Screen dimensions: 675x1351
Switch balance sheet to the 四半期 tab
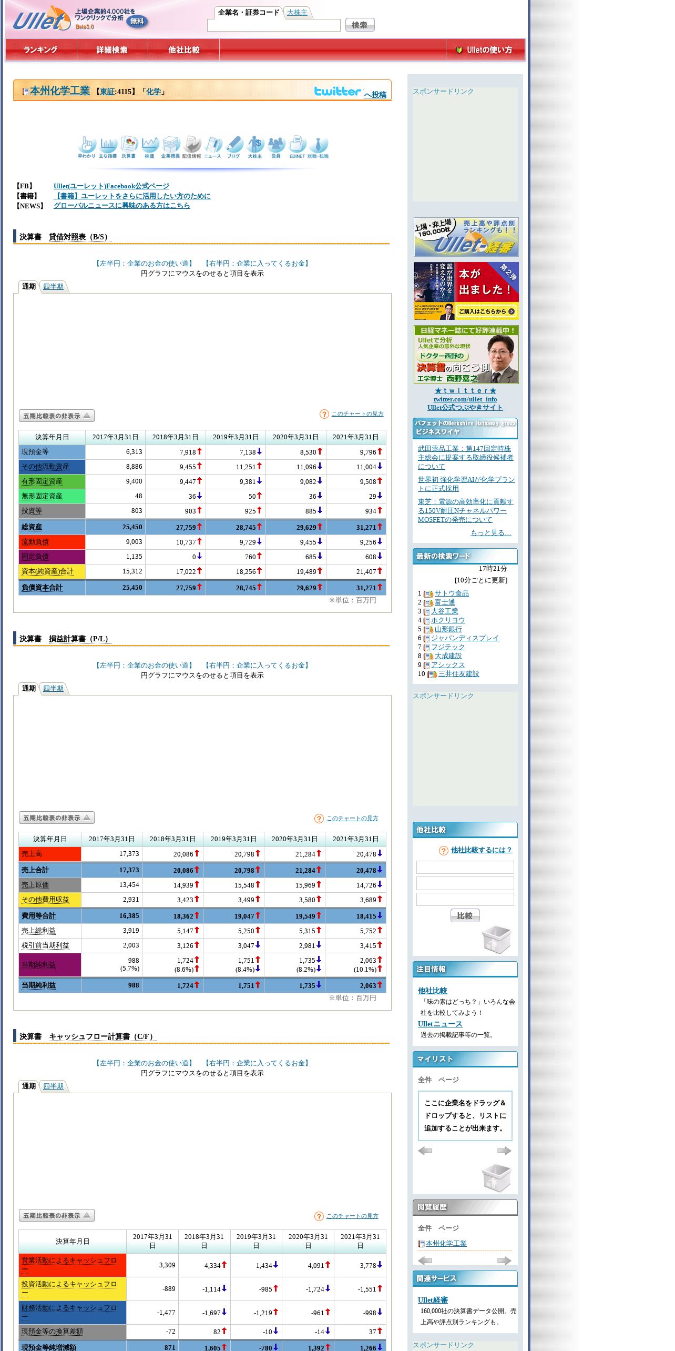coord(53,287)
